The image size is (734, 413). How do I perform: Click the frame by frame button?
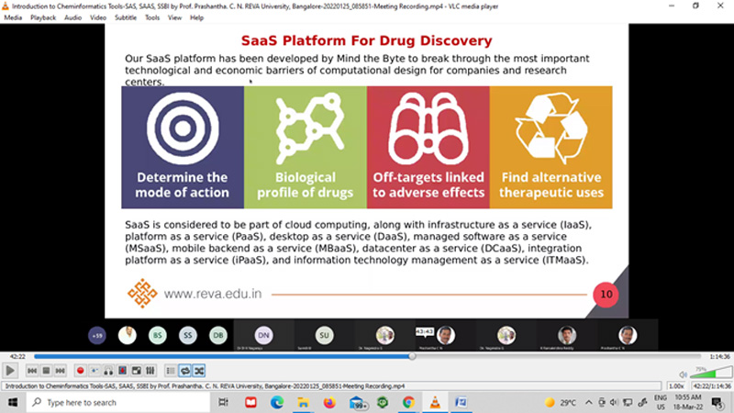(122, 371)
